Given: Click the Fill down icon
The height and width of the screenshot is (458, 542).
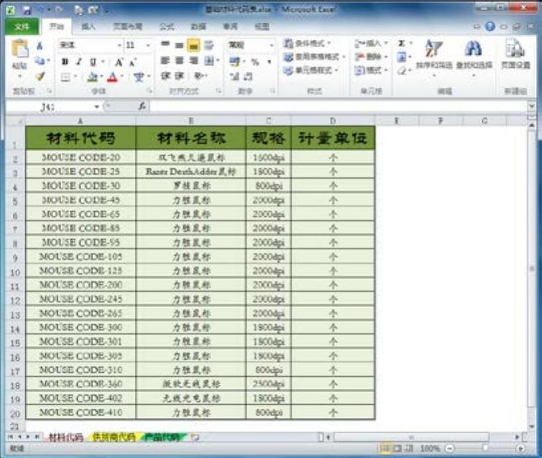Looking at the screenshot, I should click(x=402, y=57).
